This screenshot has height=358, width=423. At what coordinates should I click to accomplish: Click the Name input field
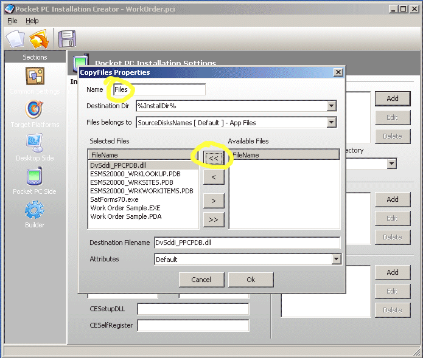click(x=159, y=89)
